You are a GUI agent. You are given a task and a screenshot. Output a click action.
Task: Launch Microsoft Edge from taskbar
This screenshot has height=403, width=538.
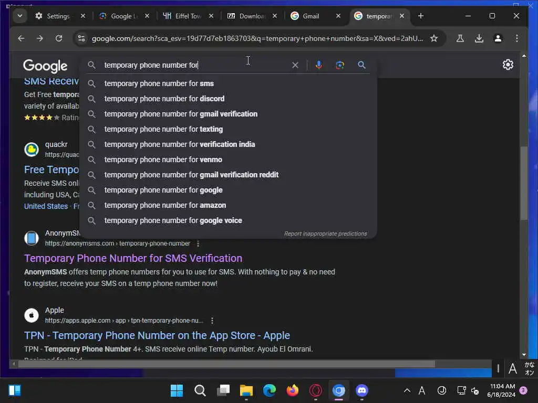[270, 390]
